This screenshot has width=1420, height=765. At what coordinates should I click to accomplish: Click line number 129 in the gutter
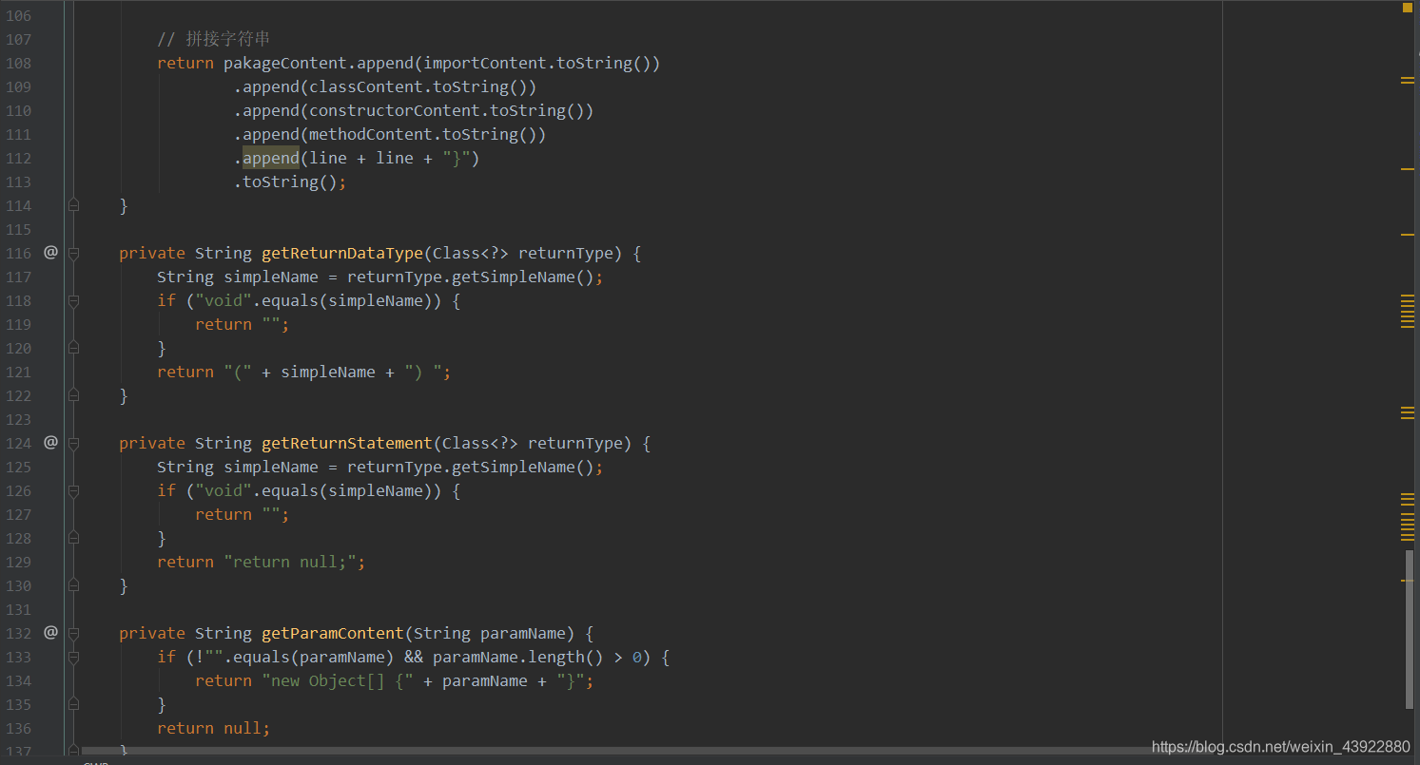click(x=18, y=562)
